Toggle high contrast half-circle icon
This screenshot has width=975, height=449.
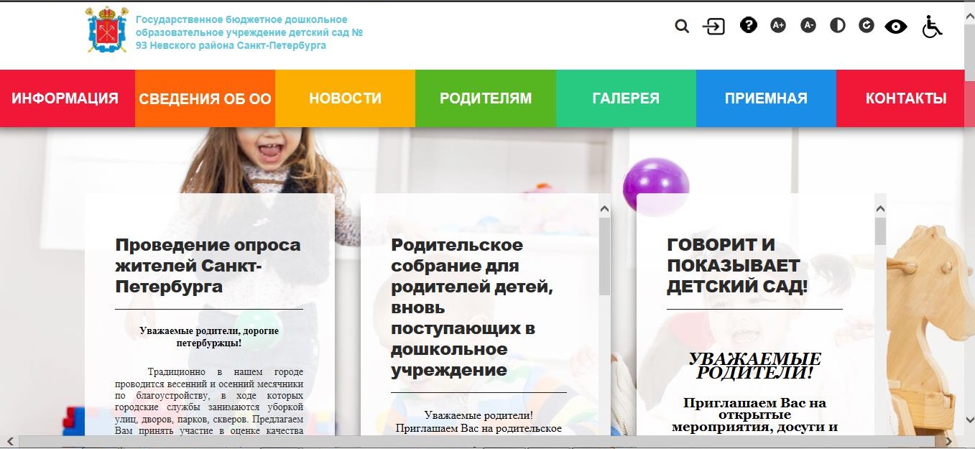837,26
